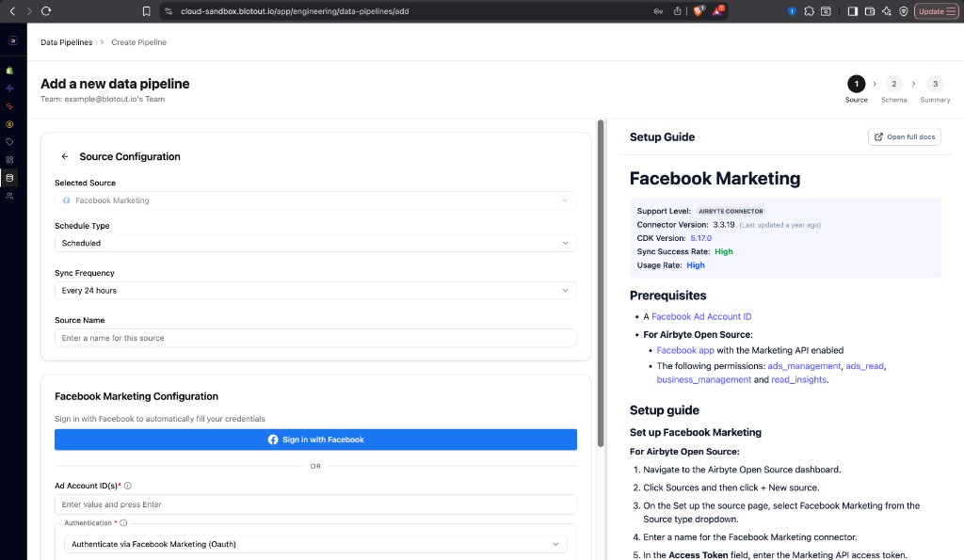Click the AIRBYTE CONNECTOR badge
Image resolution: width=964 pixels, height=560 pixels.
coord(731,211)
